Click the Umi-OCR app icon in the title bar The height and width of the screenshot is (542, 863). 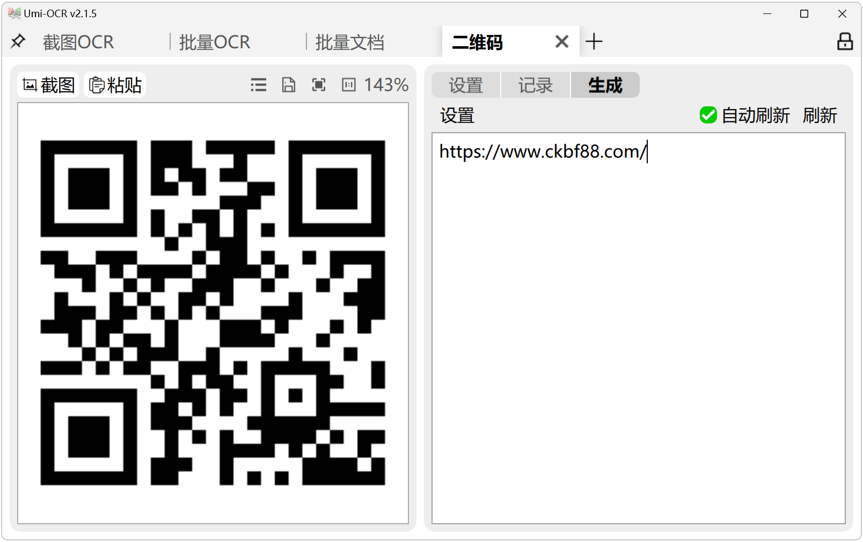click(x=14, y=13)
